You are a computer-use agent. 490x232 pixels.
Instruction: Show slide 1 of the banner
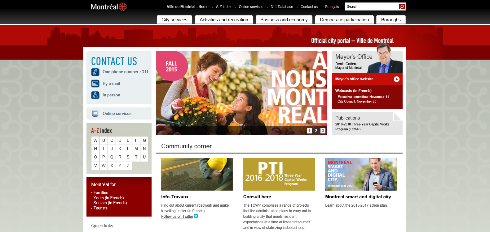coord(309,131)
